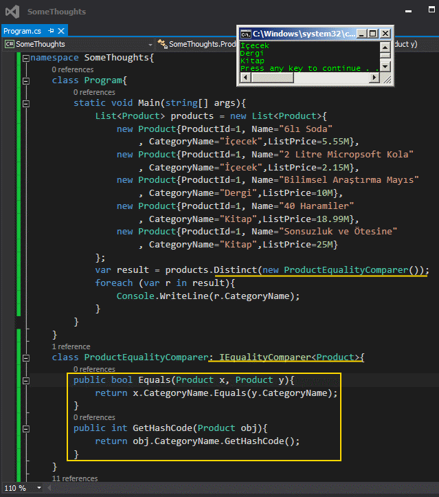
Task: Pin the Program.cs tab
Action: click(x=50, y=31)
